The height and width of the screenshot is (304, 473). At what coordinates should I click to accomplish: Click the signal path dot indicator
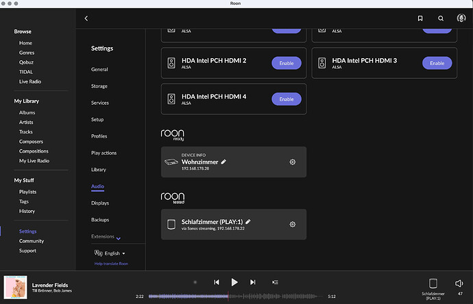coord(195,282)
